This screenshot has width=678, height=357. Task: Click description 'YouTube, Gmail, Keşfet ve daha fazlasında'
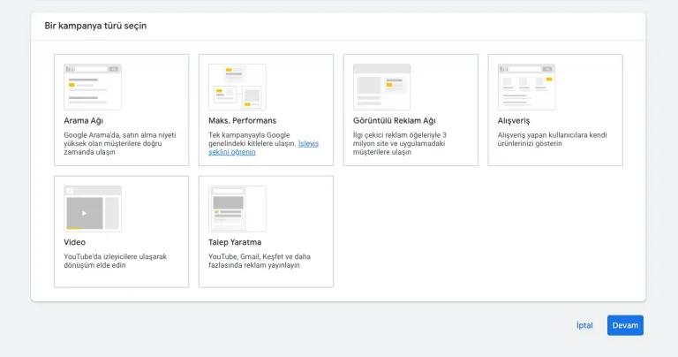pyautogui.click(x=260, y=261)
